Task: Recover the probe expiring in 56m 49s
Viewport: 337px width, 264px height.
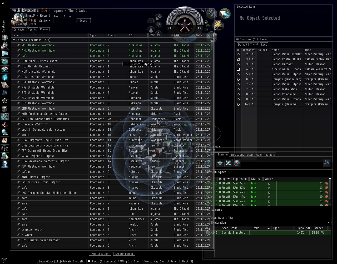Action: (321, 192)
